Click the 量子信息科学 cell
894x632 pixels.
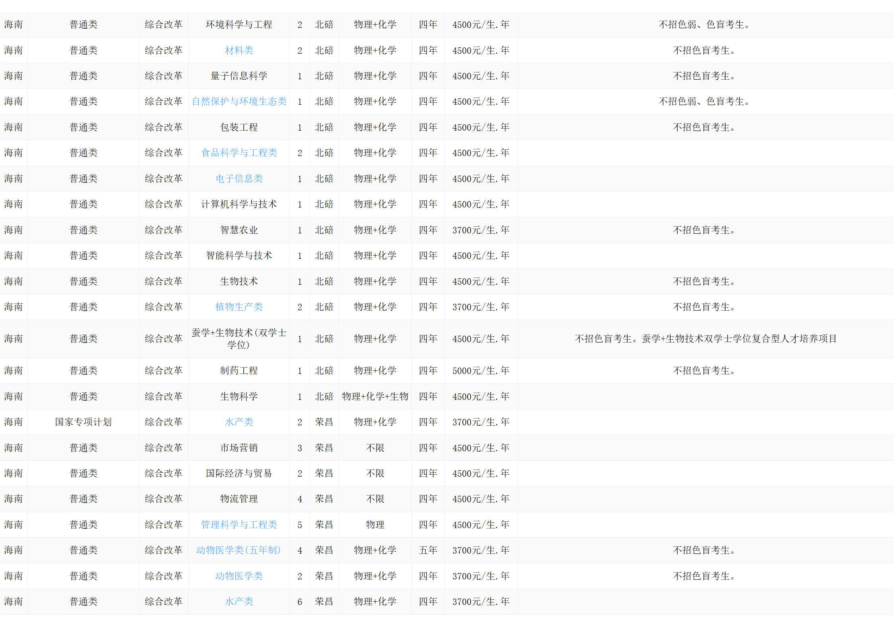click(x=239, y=76)
